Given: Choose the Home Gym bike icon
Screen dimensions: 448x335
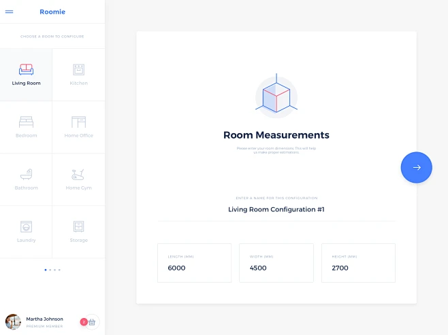Looking at the screenshot, I should pyautogui.click(x=78, y=175).
